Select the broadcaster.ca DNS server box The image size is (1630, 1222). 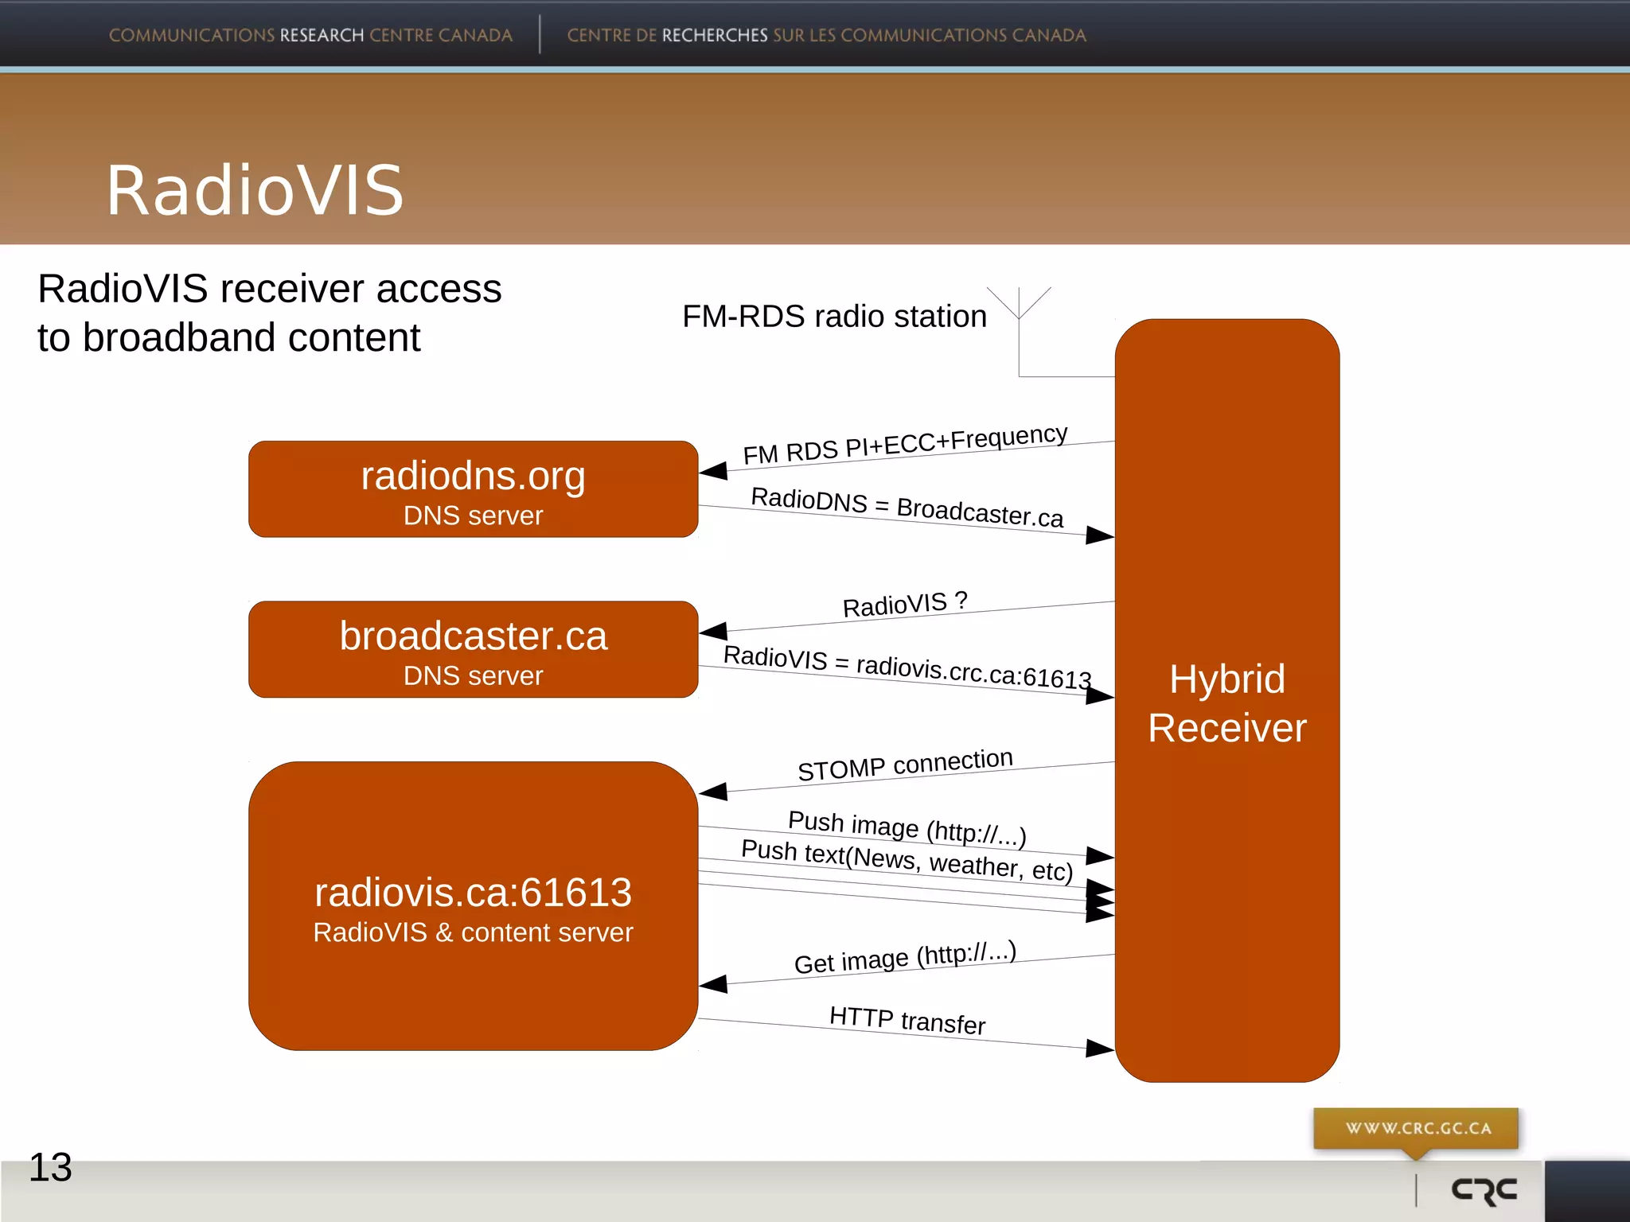coord(473,649)
